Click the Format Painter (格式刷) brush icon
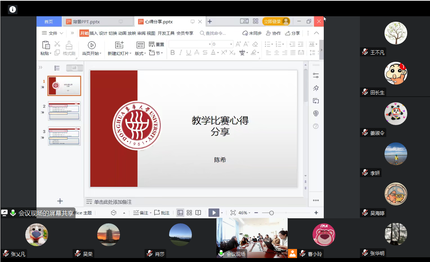The height and width of the screenshot is (262, 430). tap(69, 45)
